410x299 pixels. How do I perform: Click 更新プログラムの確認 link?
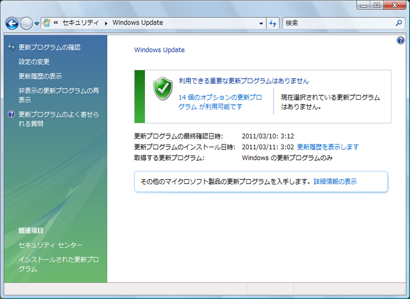click(x=49, y=47)
